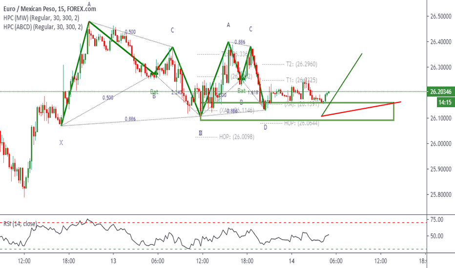The width and height of the screenshot is (455, 268).
Task: Click the 25.90000 price axis label
Action: pos(441,169)
